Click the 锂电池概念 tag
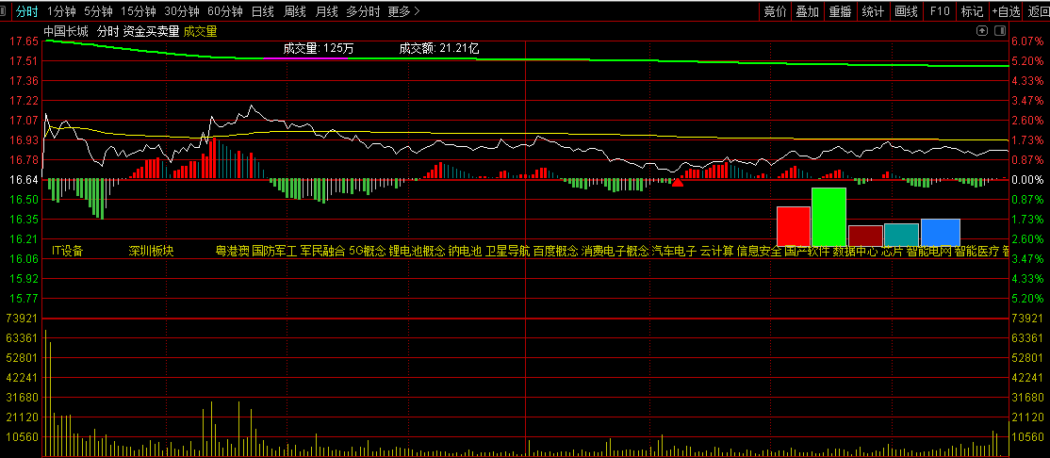Viewport: 1050px width, 458px height. coord(418,252)
